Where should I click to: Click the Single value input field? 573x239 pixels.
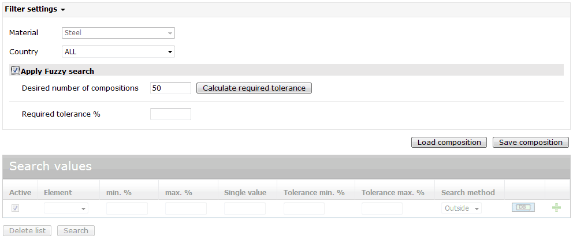[x=245, y=208]
